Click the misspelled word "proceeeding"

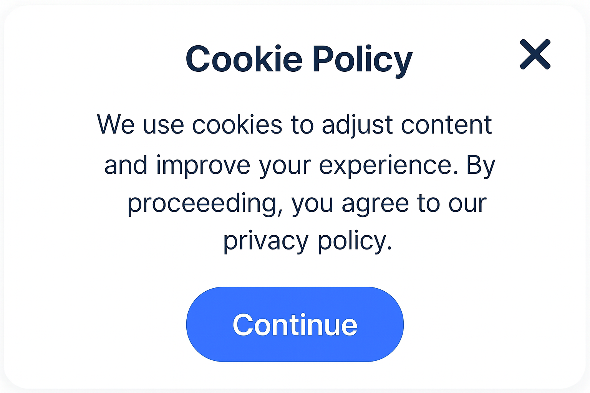tap(202, 203)
